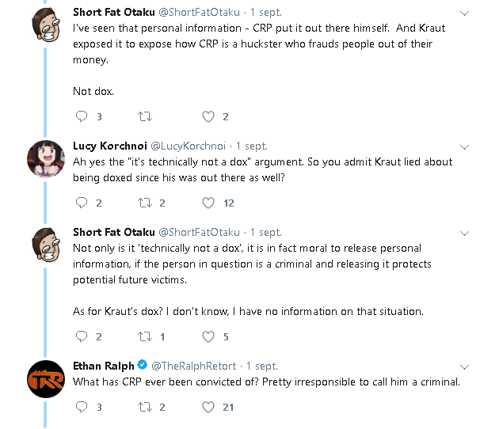Open options chevron on first Short Fat Otaku tweet

coord(464,13)
